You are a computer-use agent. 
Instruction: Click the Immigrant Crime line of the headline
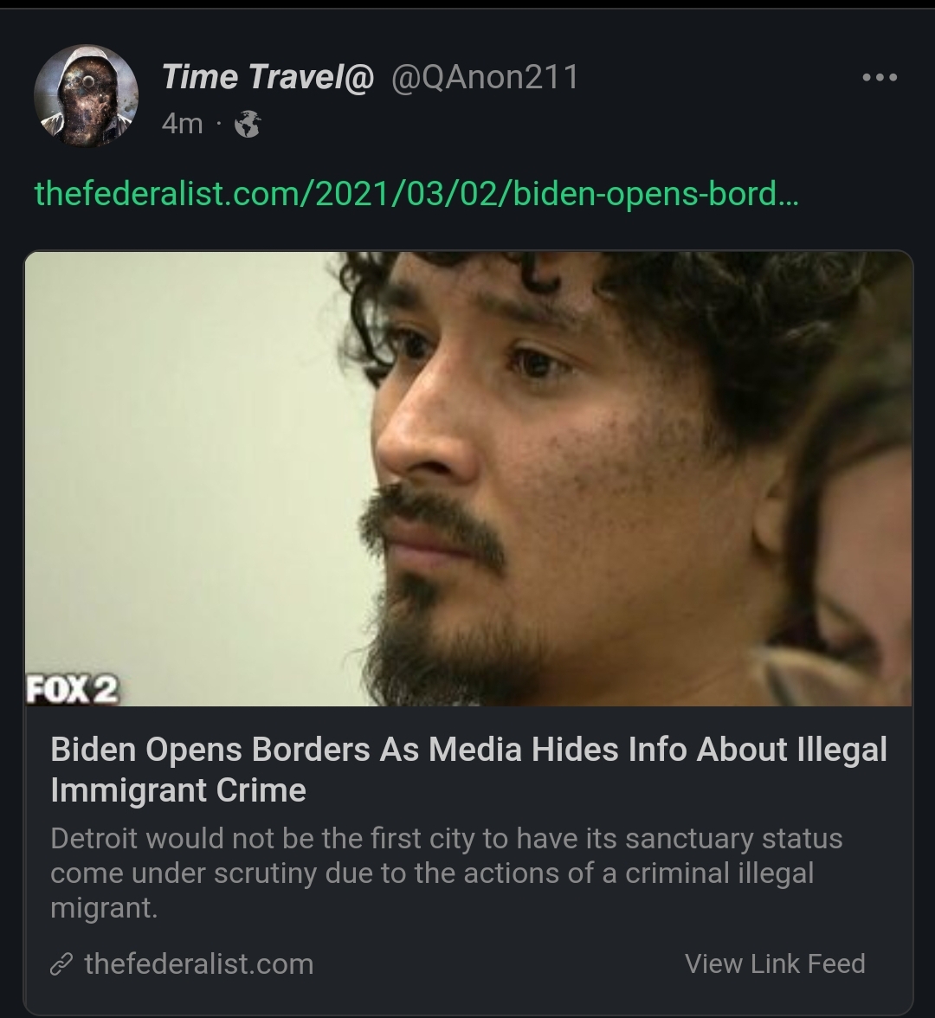pos(178,790)
